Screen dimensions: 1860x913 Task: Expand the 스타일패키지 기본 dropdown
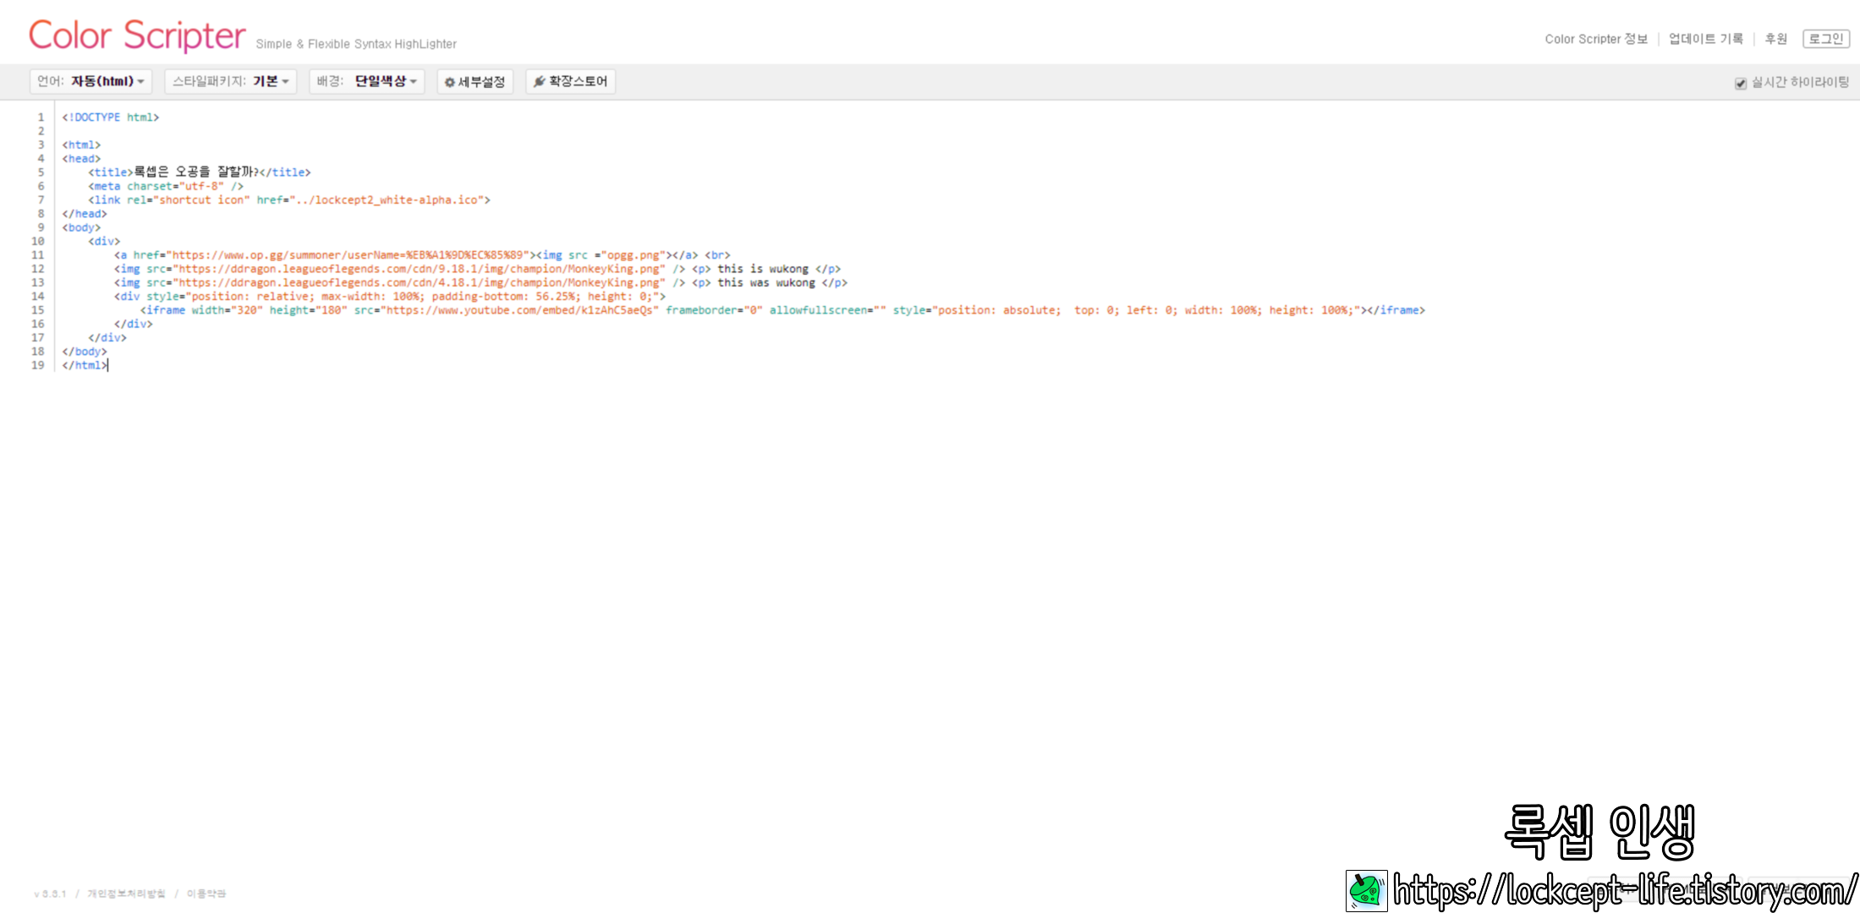tap(230, 81)
